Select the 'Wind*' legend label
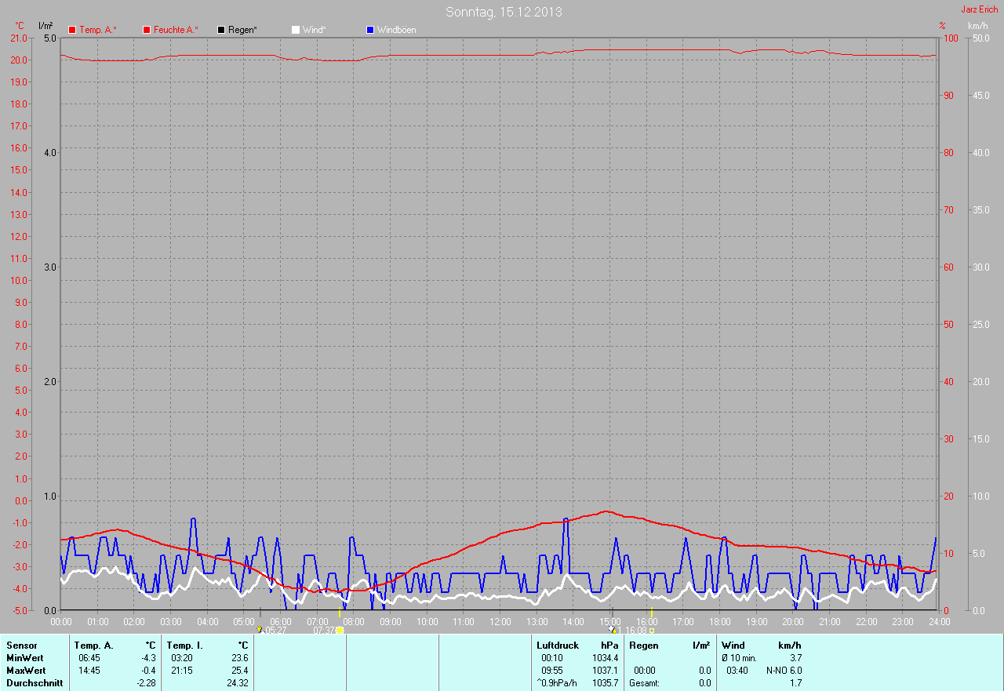The height and width of the screenshot is (691, 1004). pos(314,30)
